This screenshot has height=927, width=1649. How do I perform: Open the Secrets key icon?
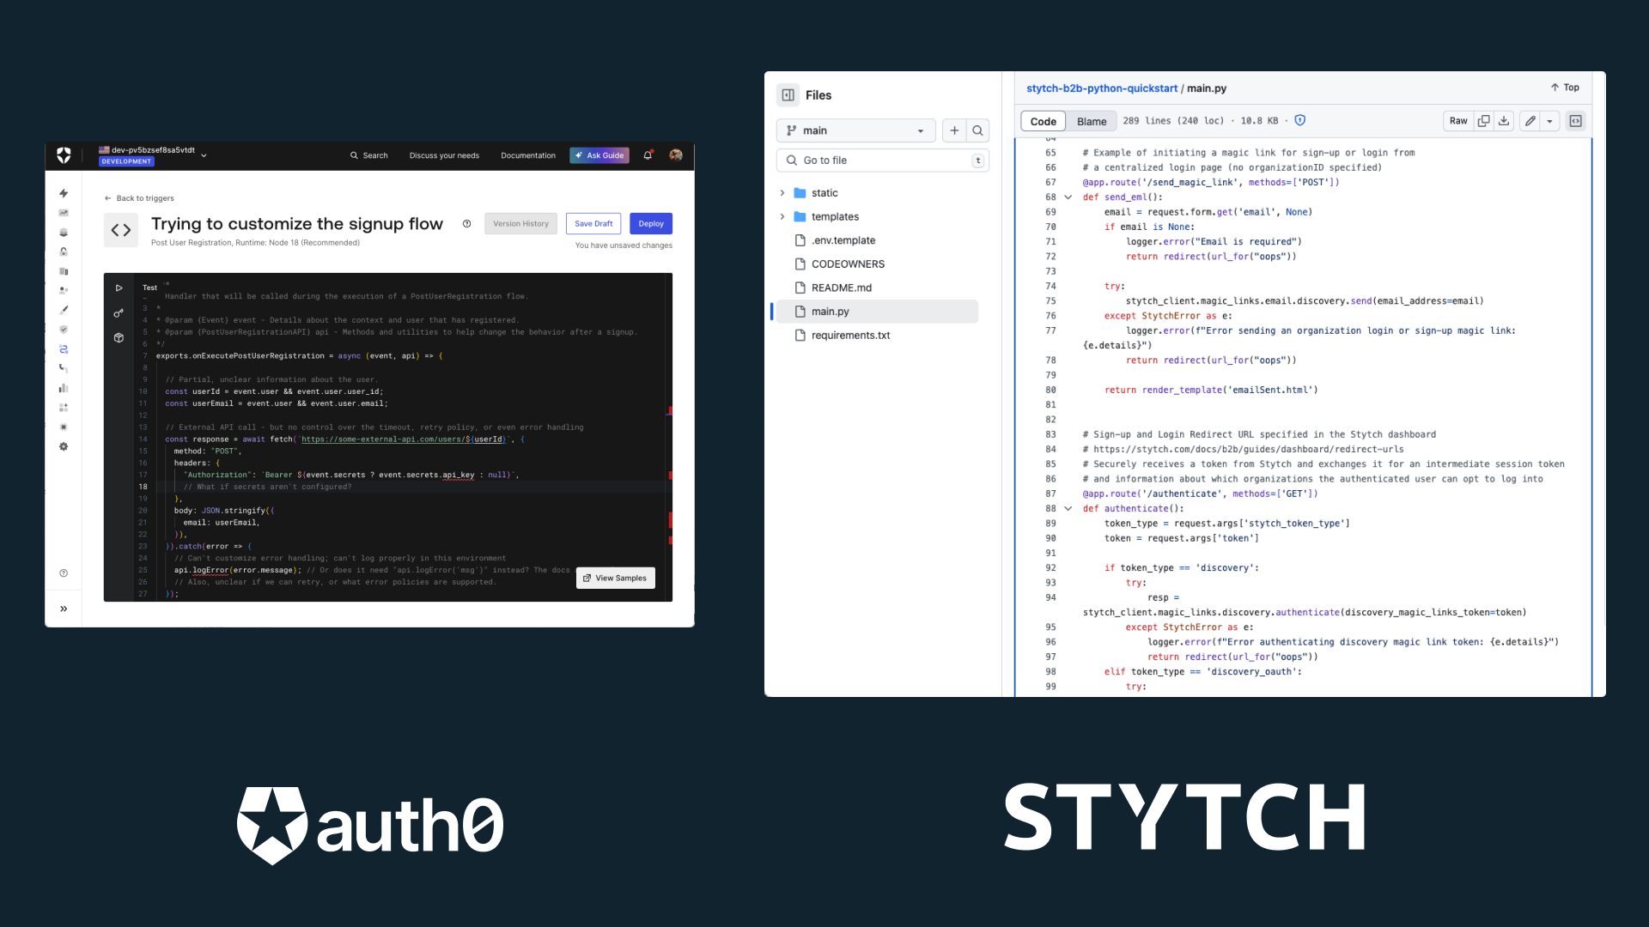point(119,313)
